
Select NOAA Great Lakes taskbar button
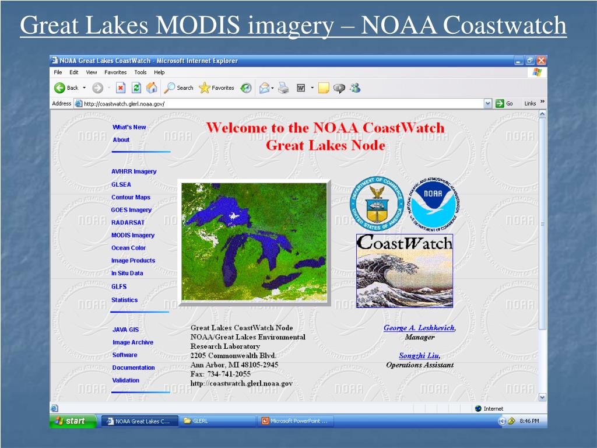[140, 421]
